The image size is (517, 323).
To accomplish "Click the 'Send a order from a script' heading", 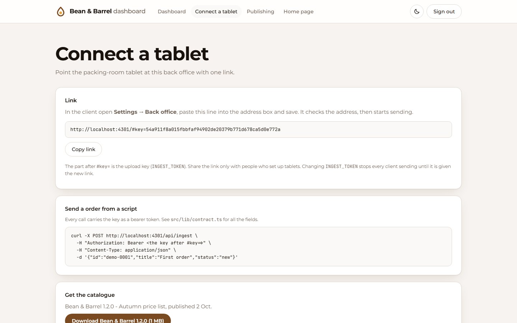I will (x=101, y=209).
